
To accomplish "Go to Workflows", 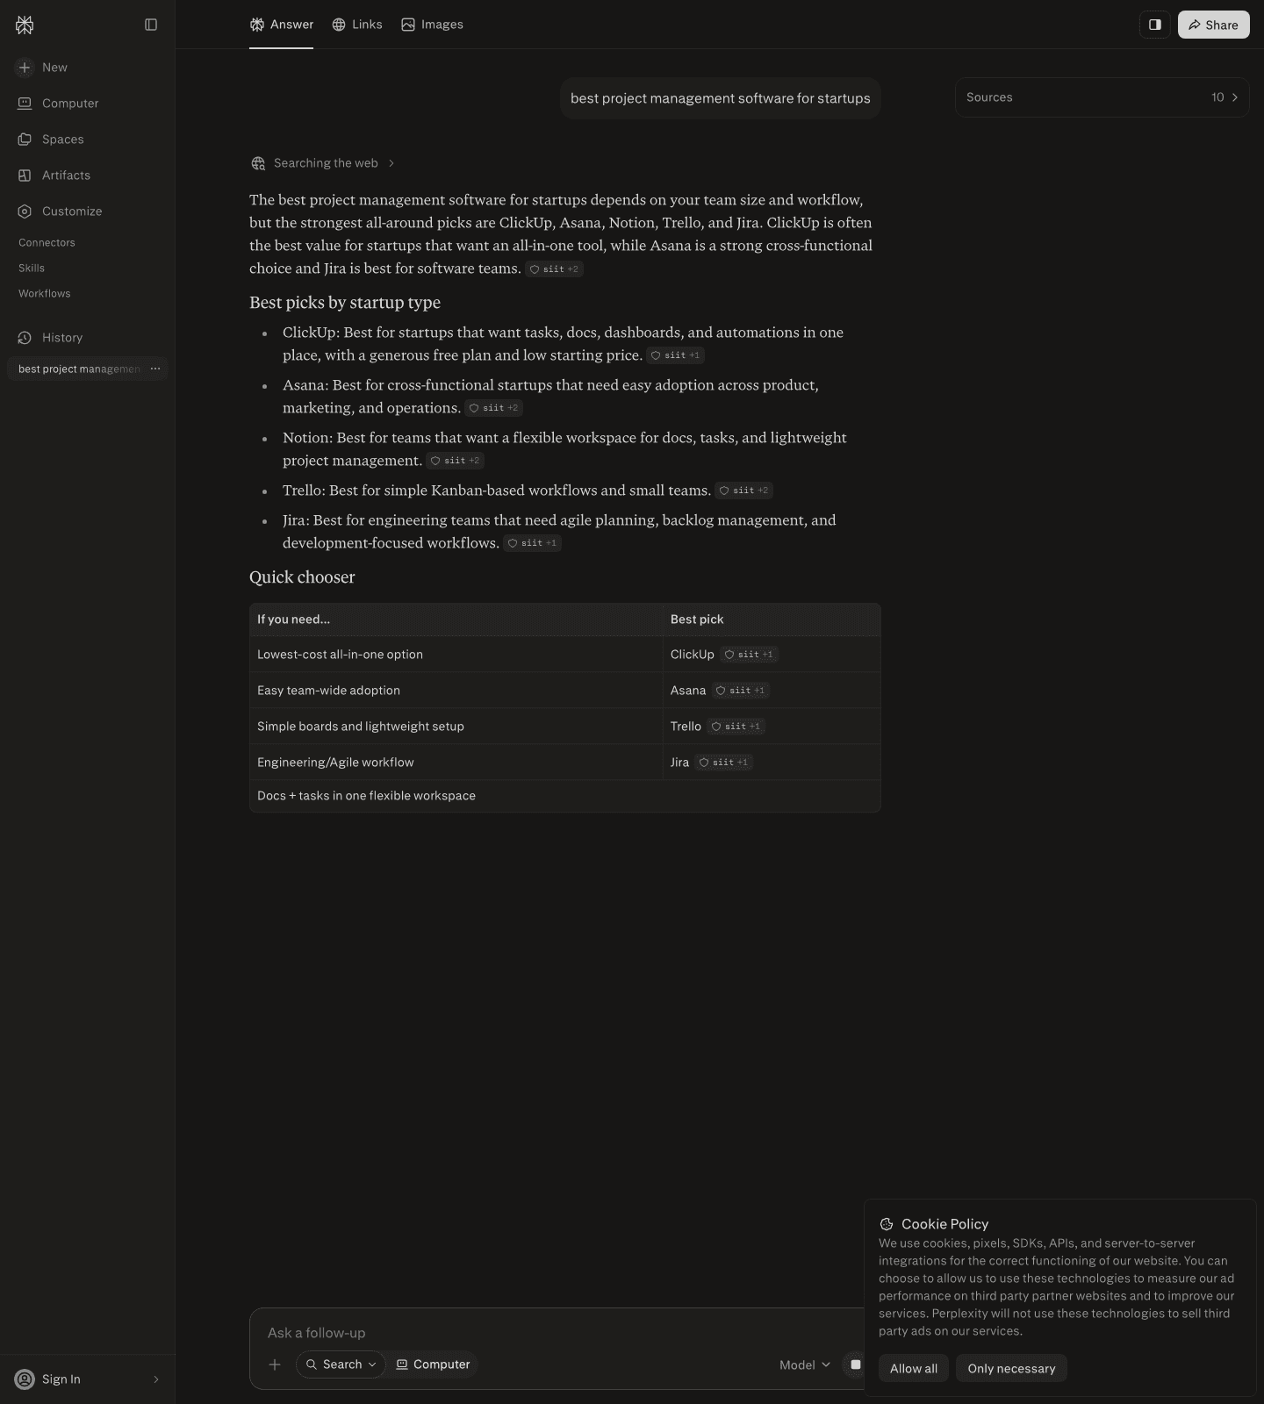I will 45,294.
